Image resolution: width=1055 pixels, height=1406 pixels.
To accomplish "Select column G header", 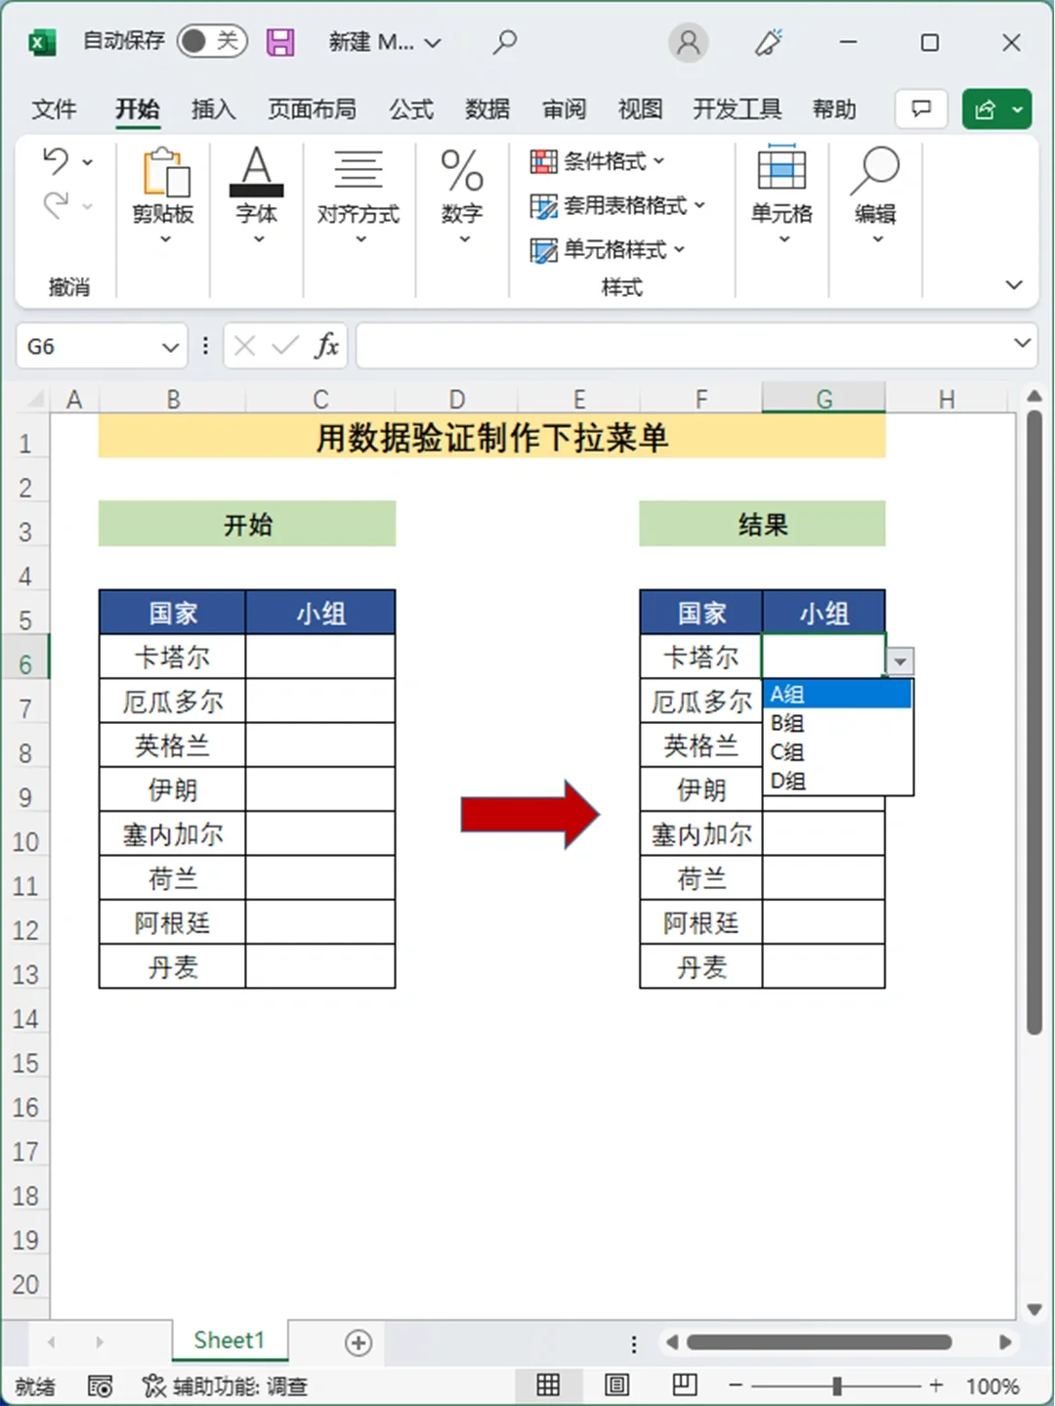I will (823, 399).
